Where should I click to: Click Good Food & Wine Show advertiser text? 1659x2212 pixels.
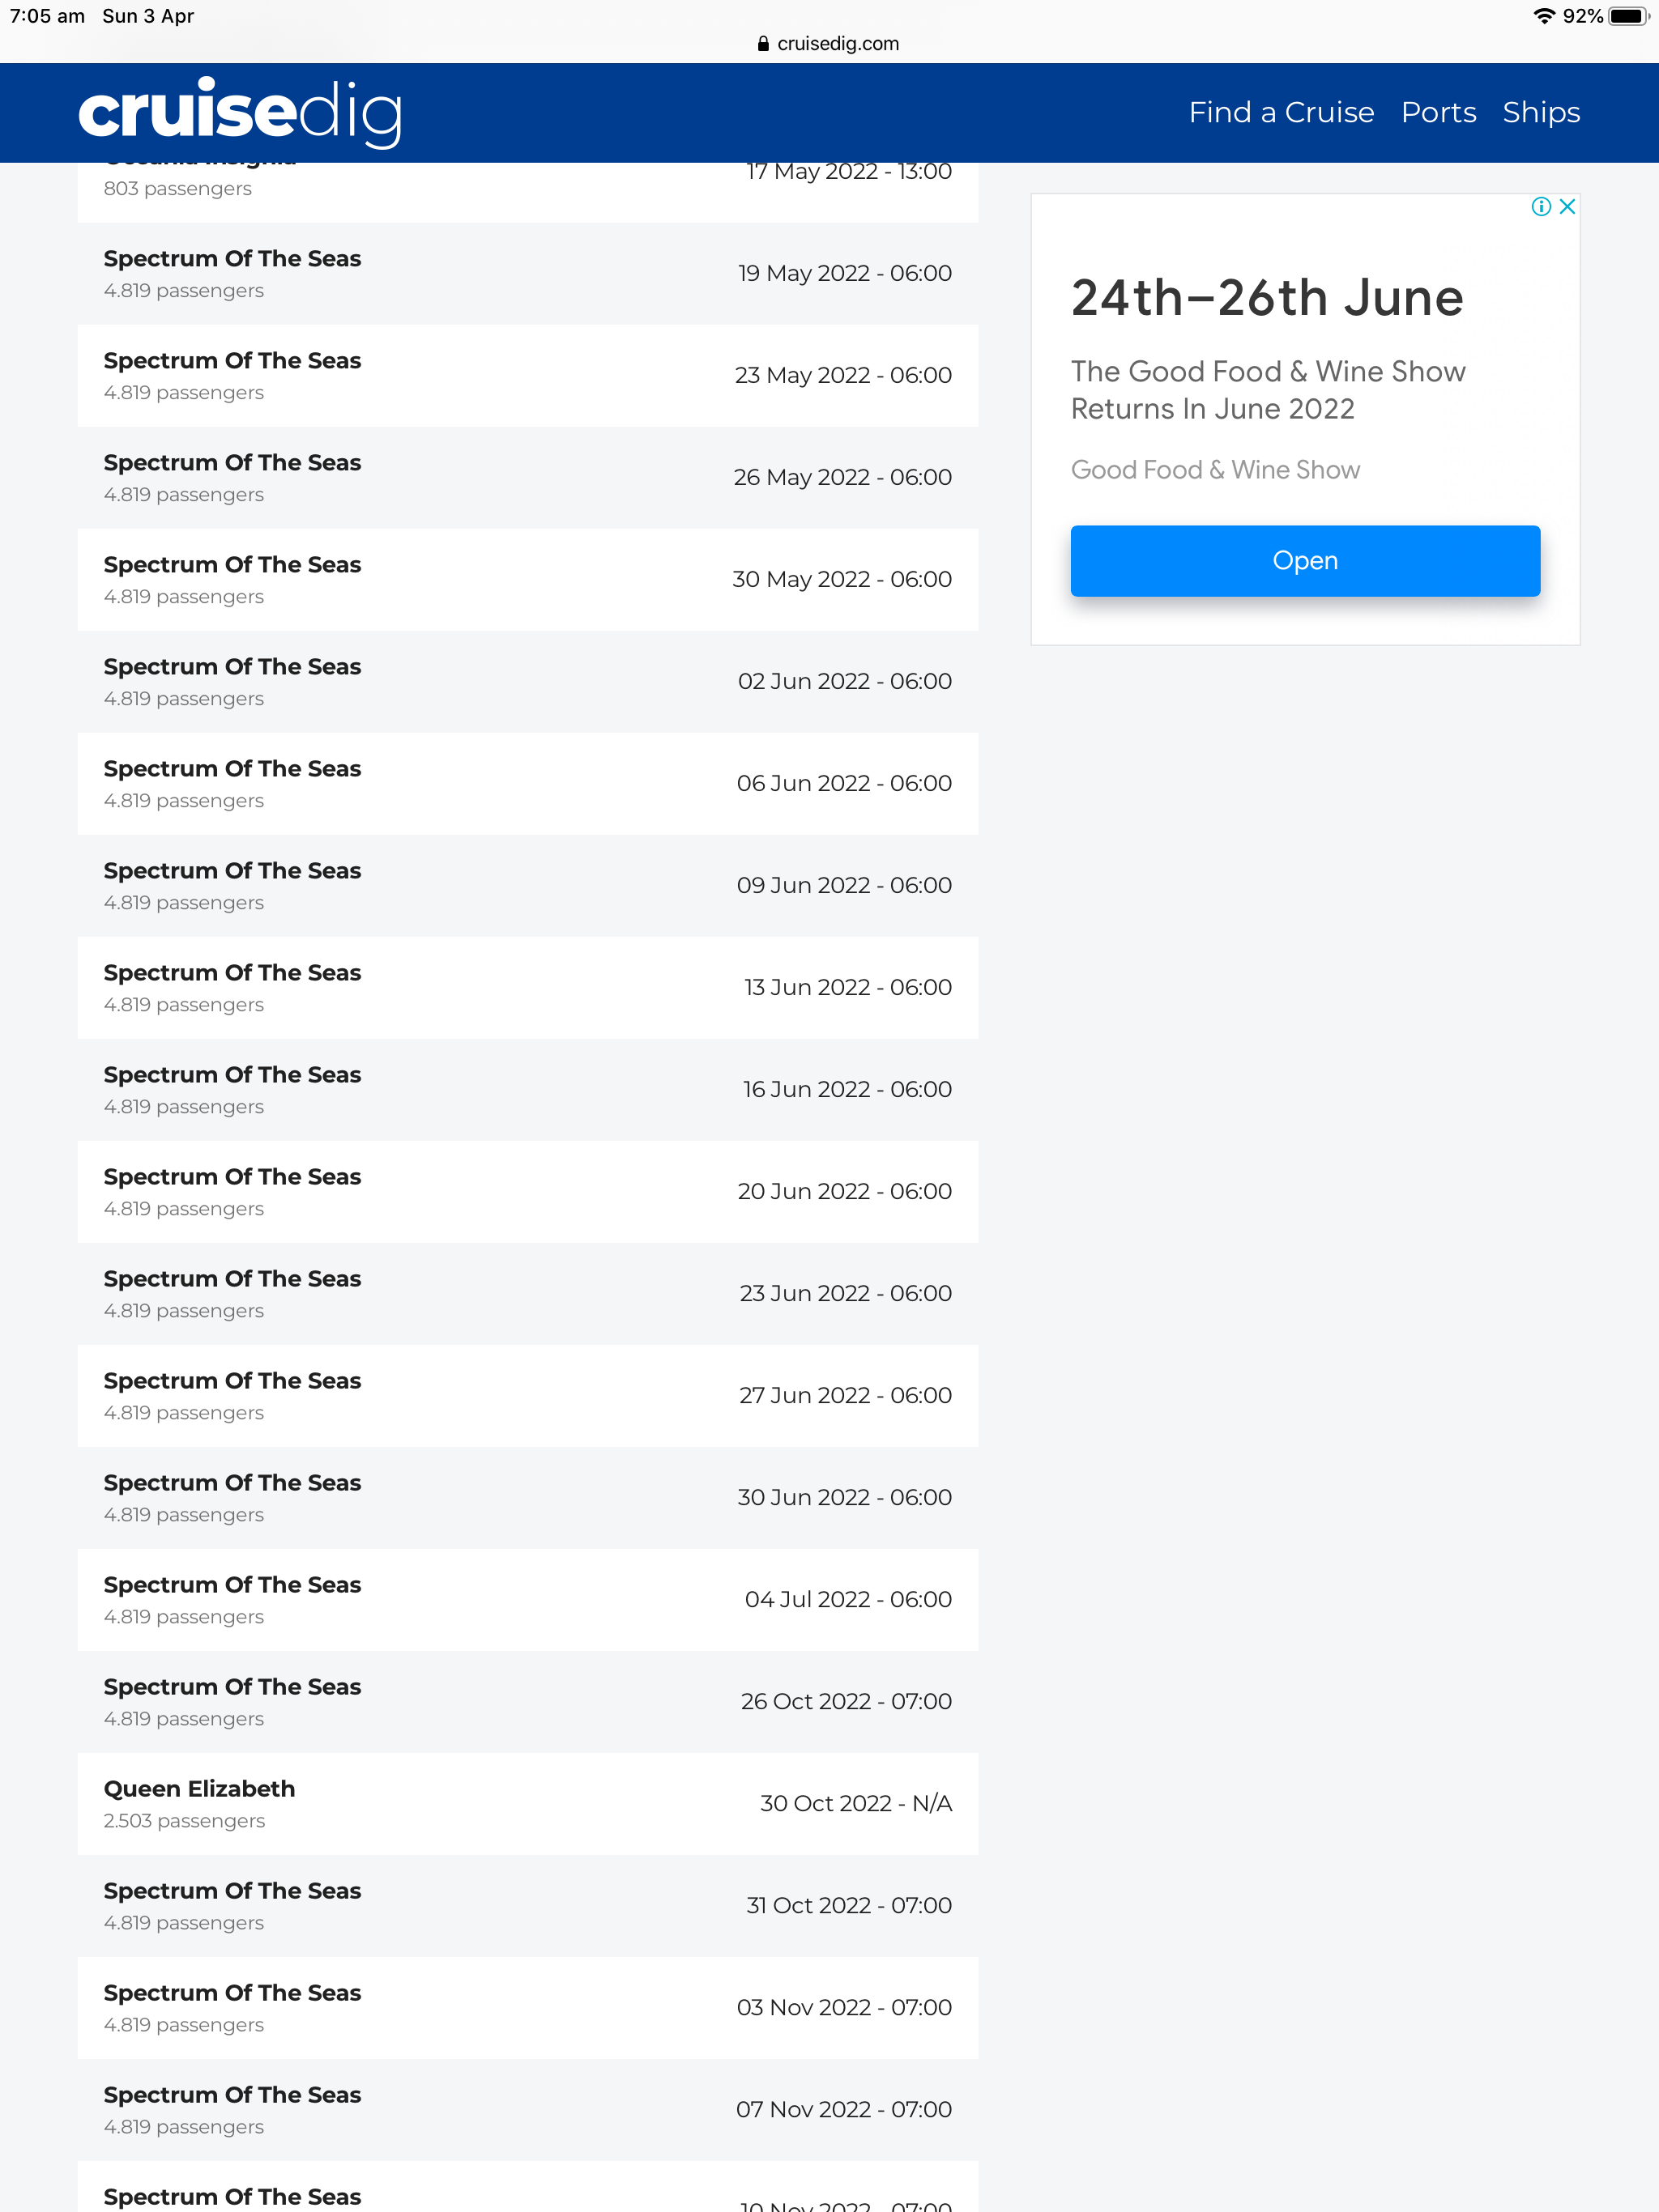coord(1215,470)
